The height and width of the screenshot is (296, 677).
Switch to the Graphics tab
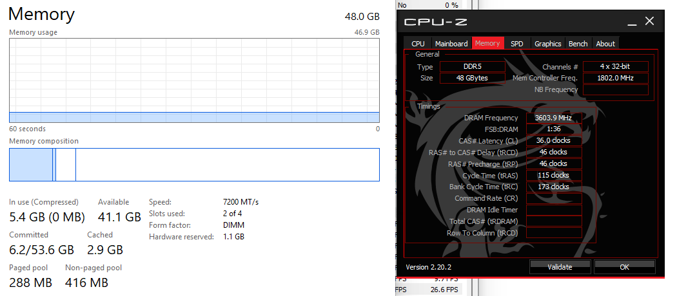548,44
